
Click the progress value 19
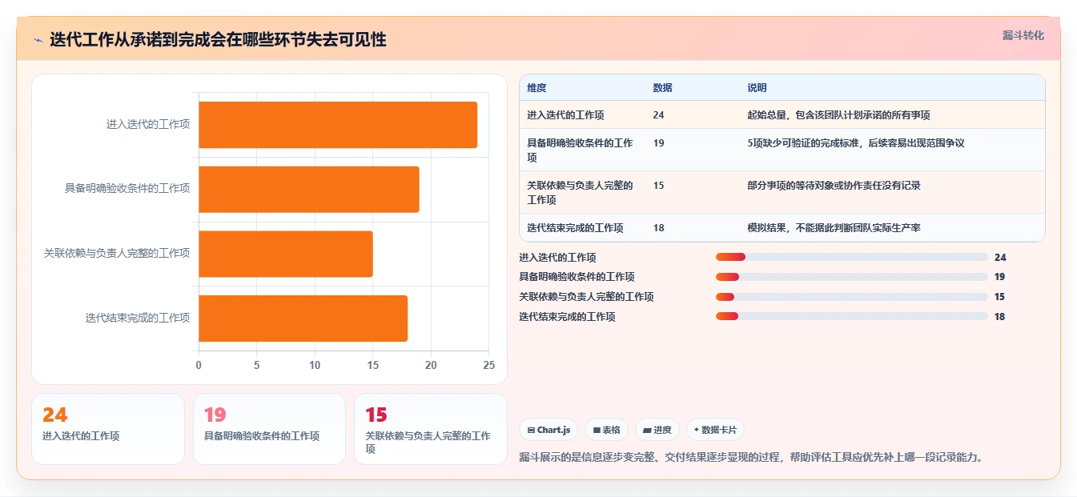click(1000, 277)
